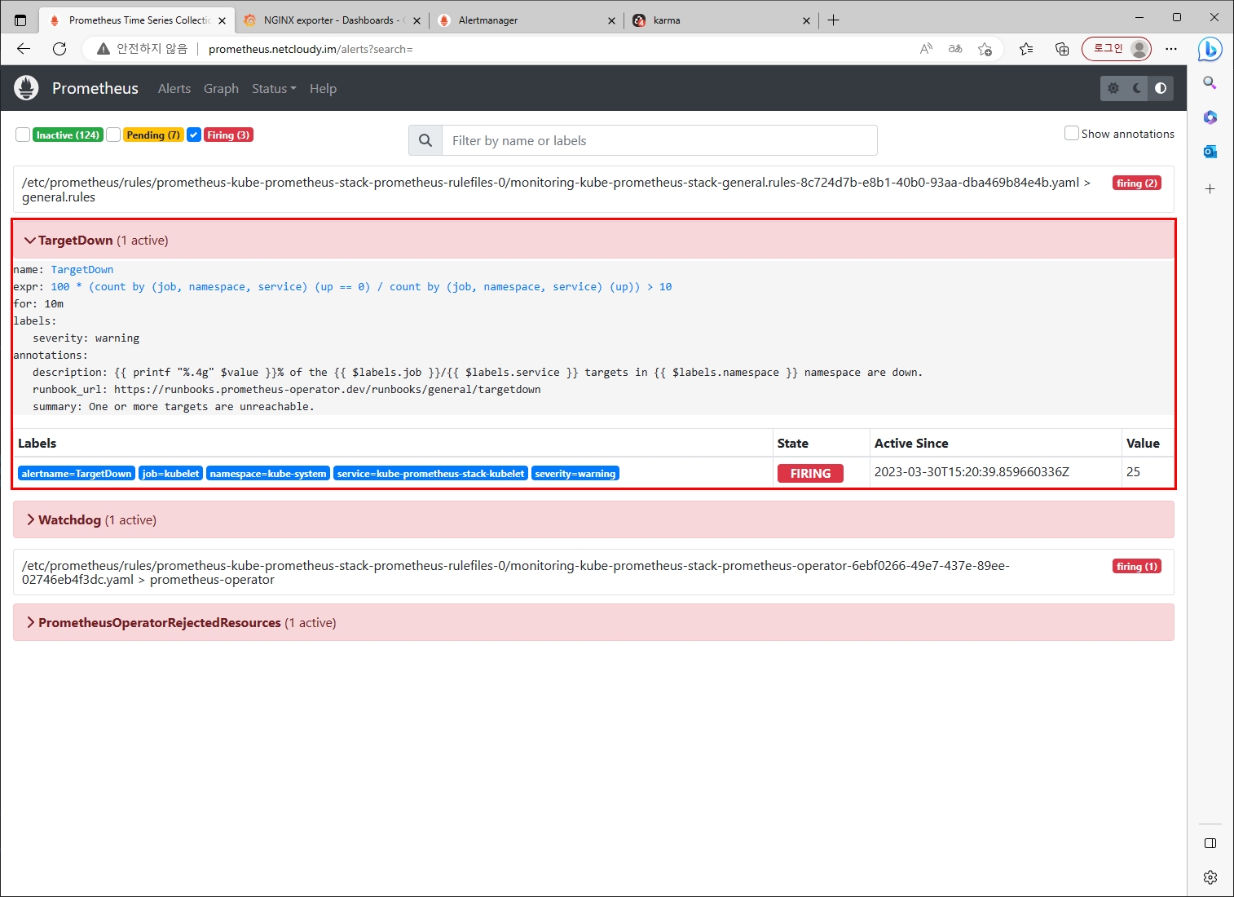Open Help in the navbar

point(323,88)
